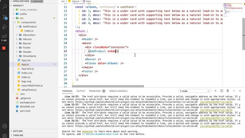Collapse the components folder
Image resolution: width=245 pixels, height=138 pixels.
click(x=28, y=22)
